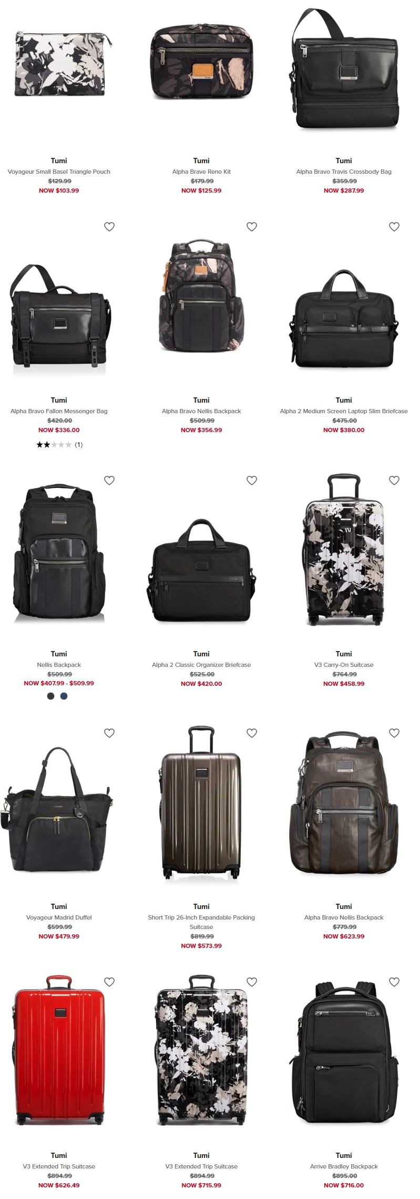Choose the navy blue Nellis Backpack swatch
This screenshot has height=1199, width=420.
click(64, 696)
